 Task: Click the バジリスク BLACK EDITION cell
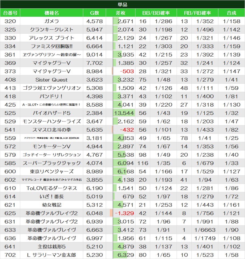(51, 138)
